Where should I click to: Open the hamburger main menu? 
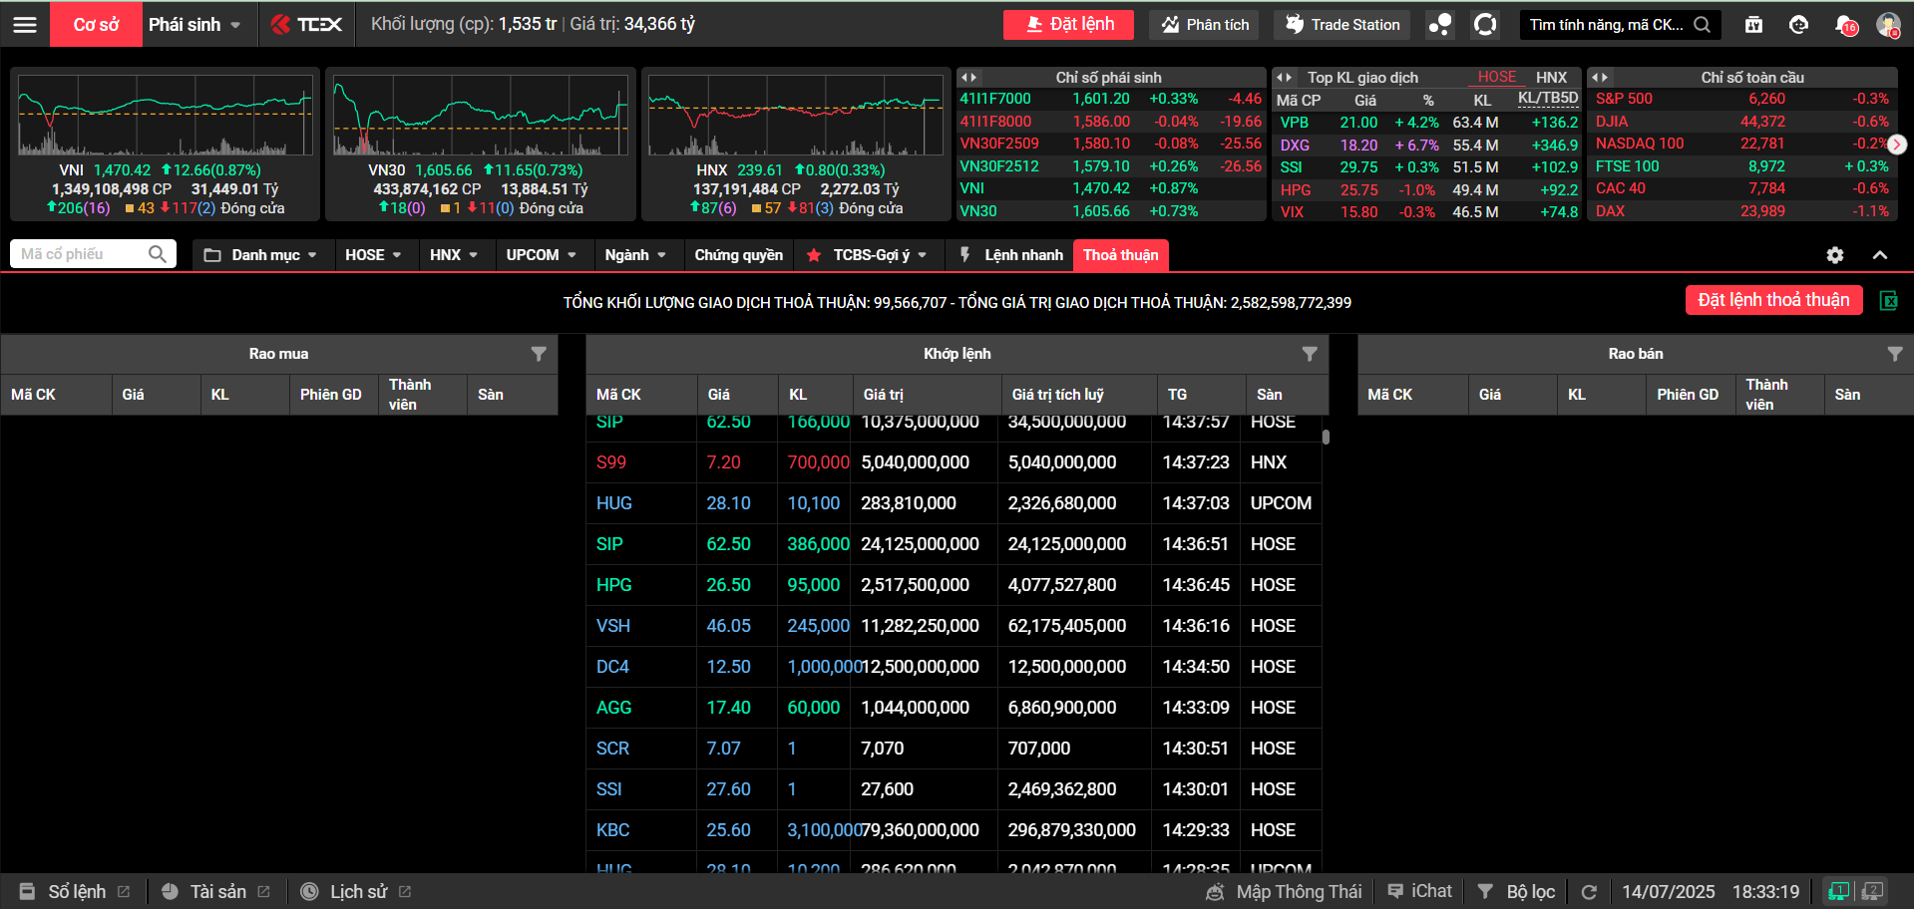click(25, 25)
